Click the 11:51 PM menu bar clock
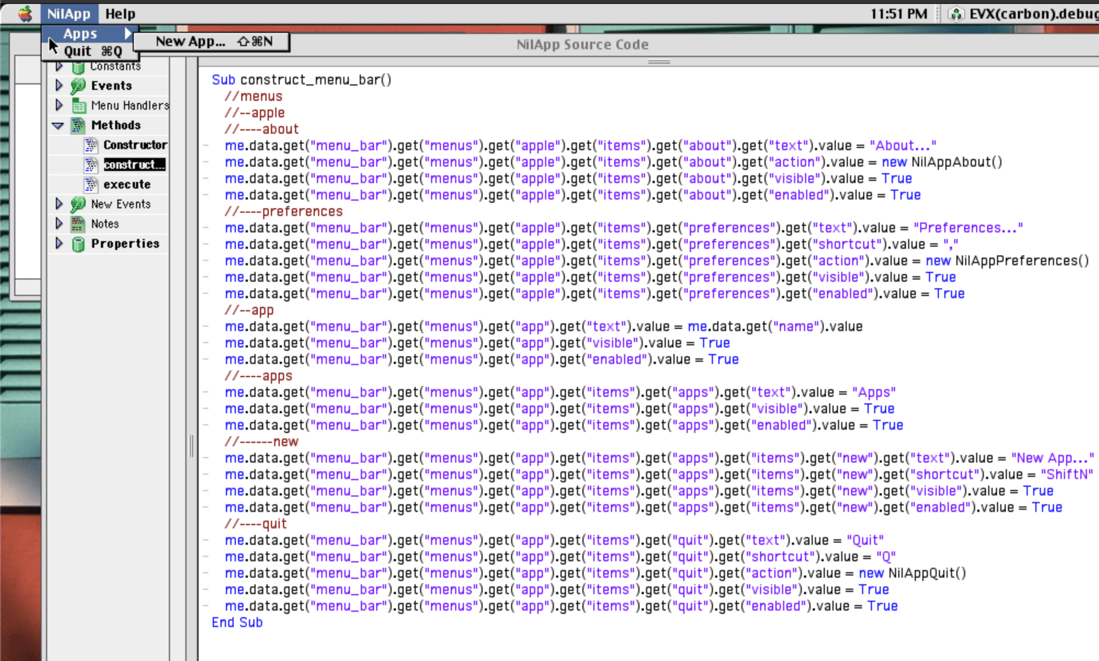1099x661 pixels. pyautogui.click(x=899, y=14)
